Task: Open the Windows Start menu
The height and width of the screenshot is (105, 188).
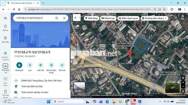Action: click(x=49, y=102)
